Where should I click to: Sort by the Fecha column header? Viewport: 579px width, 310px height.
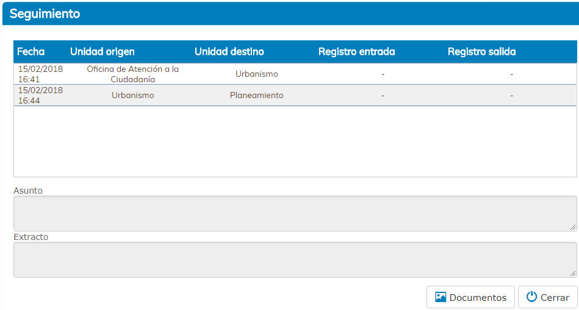coord(31,52)
